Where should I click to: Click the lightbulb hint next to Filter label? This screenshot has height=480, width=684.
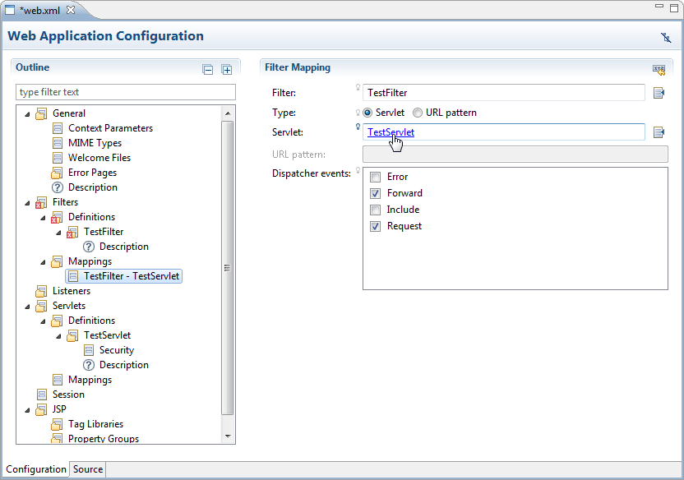358,88
